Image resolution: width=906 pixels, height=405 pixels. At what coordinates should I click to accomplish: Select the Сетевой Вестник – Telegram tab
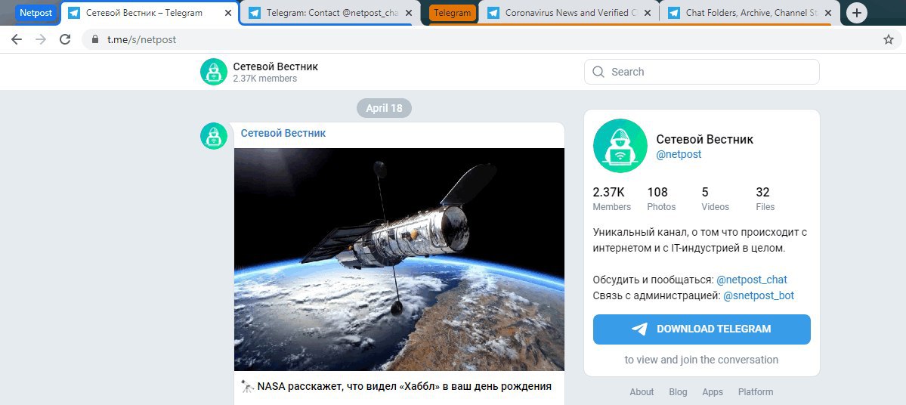[149, 13]
